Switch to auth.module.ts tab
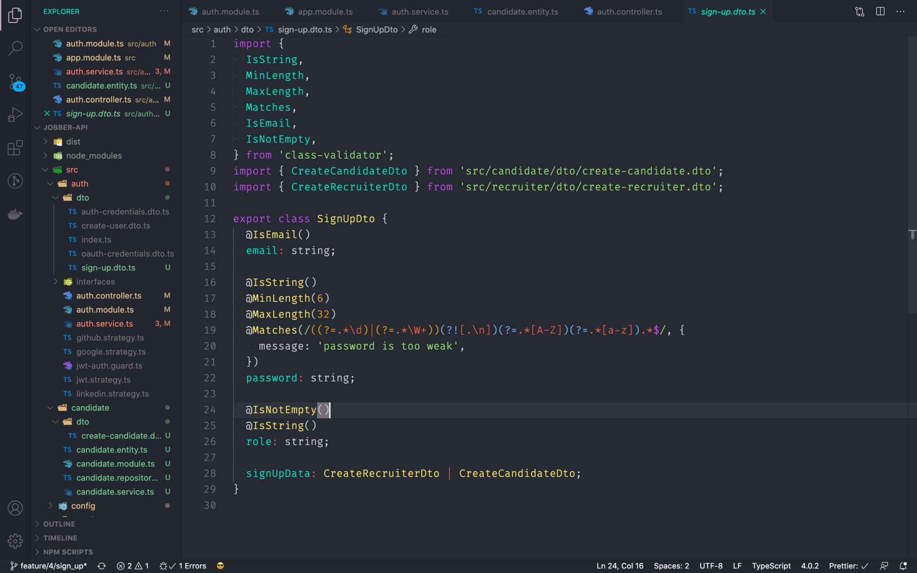Image resolution: width=917 pixels, height=573 pixels. pos(230,11)
